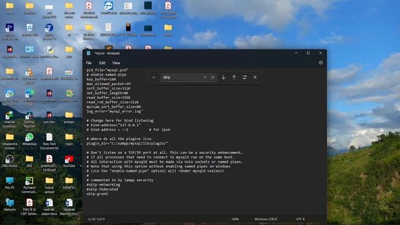Select the IMS folder on desktop
This screenshot has height=225, width=400.
(x=29, y=161)
